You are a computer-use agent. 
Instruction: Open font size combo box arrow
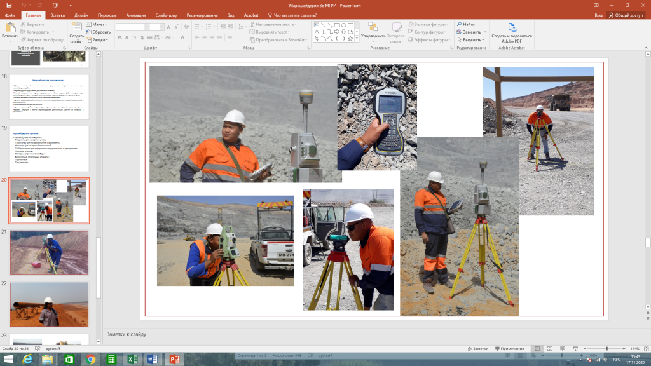[x=162, y=27]
